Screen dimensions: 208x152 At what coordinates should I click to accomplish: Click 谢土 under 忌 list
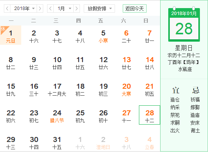point(195,131)
